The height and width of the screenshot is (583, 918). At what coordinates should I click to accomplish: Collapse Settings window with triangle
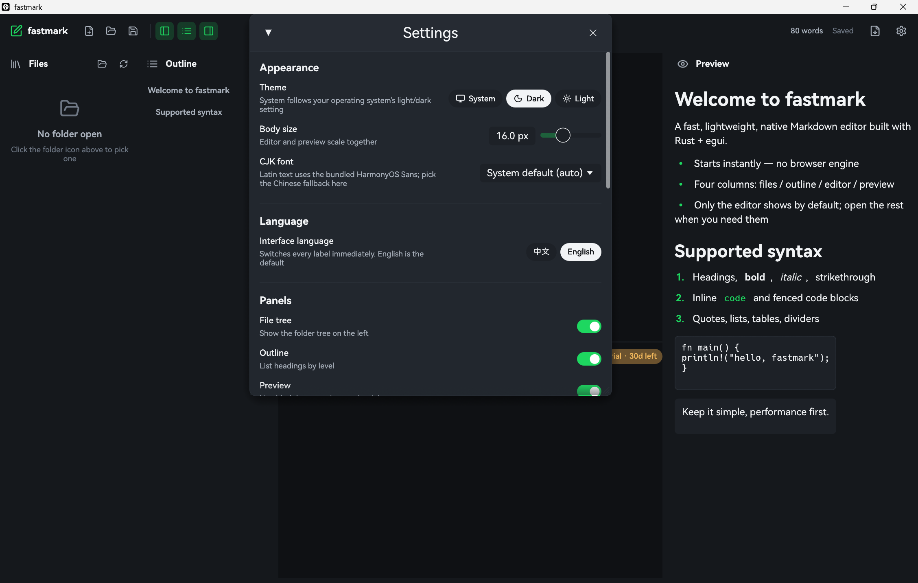click(x=268, y=33)
